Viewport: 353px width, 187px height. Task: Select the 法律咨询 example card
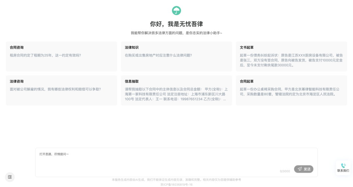(61, 90)
